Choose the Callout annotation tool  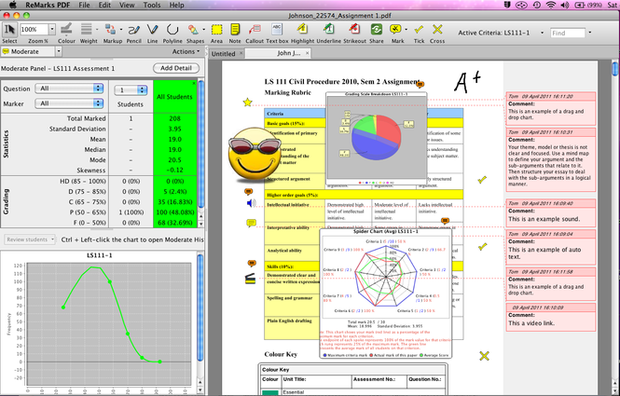click(x=255, y=34)
